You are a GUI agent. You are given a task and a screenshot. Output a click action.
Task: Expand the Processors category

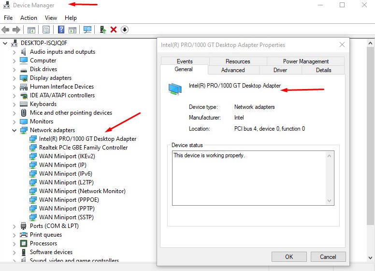tap(14, 243)
